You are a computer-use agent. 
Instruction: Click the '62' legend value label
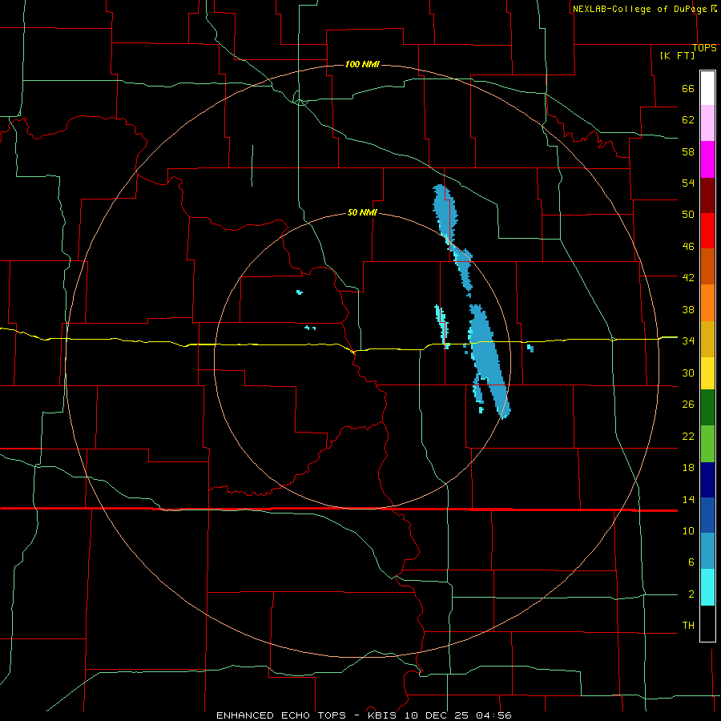pyautogui.click(x=688, y=120)
